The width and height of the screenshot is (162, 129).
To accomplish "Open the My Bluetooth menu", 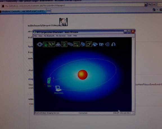I will (49, 36).
